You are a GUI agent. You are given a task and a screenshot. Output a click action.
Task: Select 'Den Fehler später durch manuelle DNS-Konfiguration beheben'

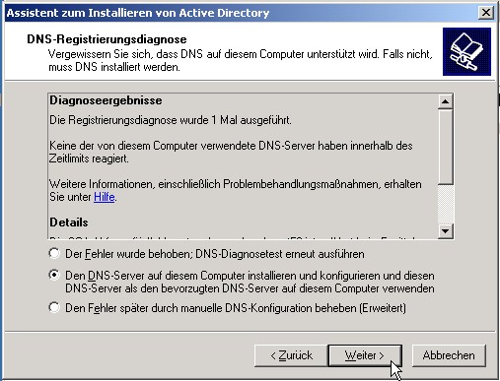coord(54,307)
